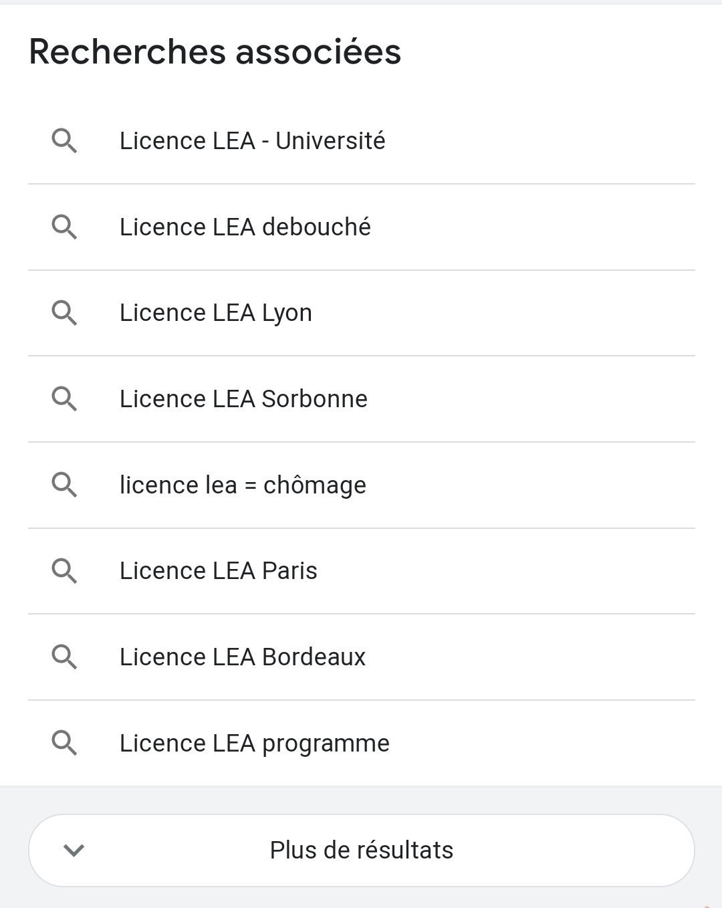Choose the Licence LEA programme related search
The width and height of the screenshot is (722, 908).
tap(254, 743)
